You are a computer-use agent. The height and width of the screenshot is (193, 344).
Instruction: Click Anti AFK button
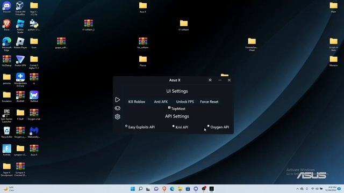[161, 102]
